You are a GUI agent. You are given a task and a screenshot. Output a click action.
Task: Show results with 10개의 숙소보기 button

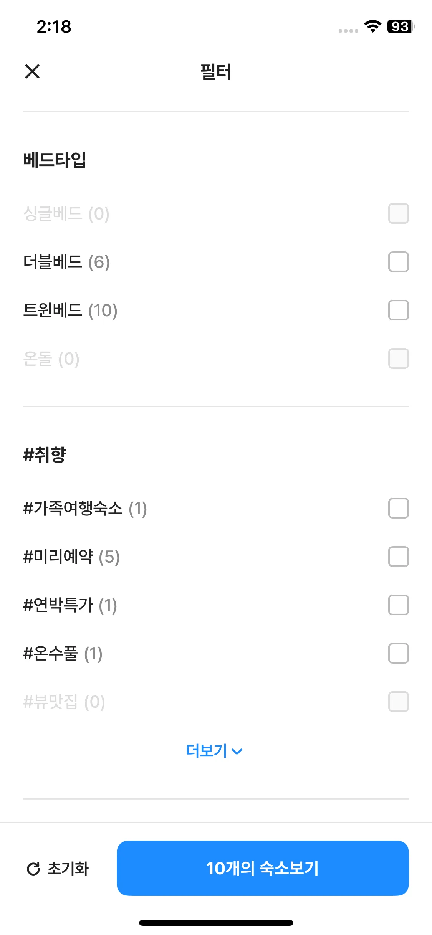263,868
